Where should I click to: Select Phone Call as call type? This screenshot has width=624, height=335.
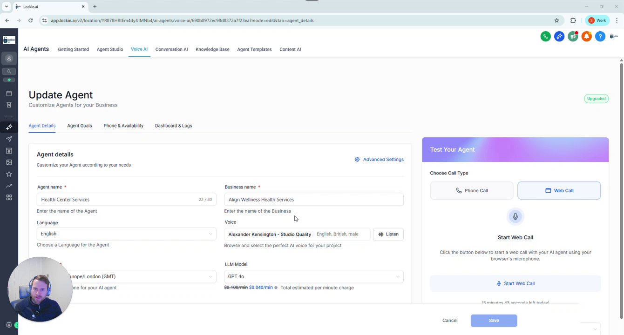[471, 190]
